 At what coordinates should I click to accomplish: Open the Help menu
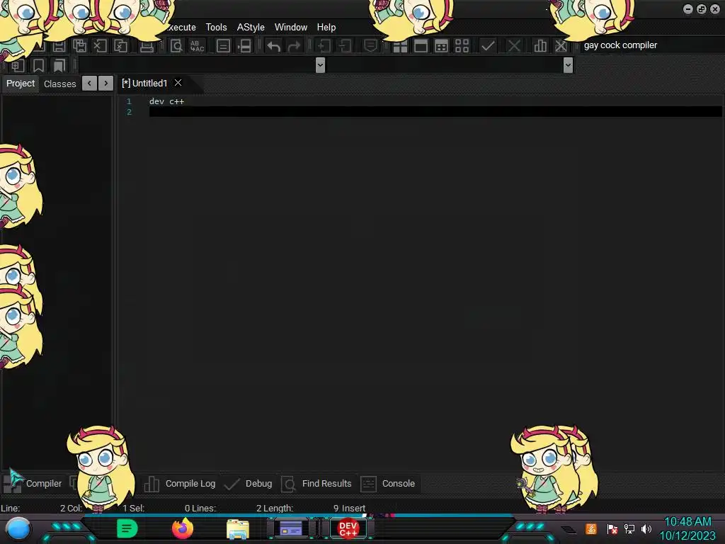(326, 28)
